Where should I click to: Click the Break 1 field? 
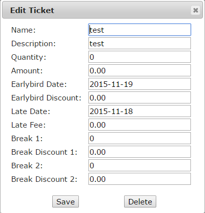pyautogui.click(x=140, y=138)
